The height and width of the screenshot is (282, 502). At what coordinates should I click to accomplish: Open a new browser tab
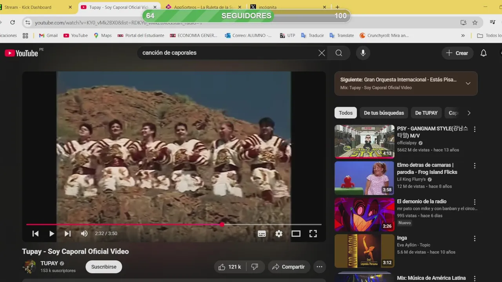coord(337,7)
